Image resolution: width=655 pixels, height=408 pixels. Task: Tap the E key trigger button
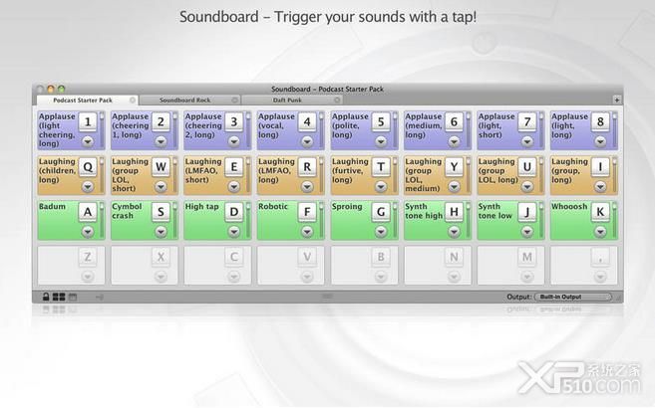pyautogui.click(x=234, y=167)
